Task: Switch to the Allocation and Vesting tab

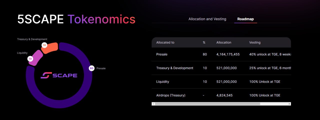Action: tap(207, 19)
